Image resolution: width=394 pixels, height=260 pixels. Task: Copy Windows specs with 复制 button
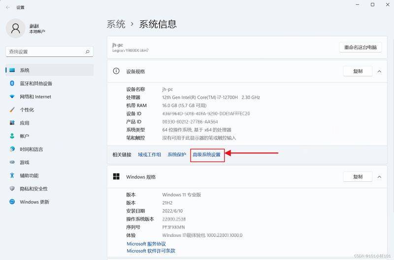[358, 177]
